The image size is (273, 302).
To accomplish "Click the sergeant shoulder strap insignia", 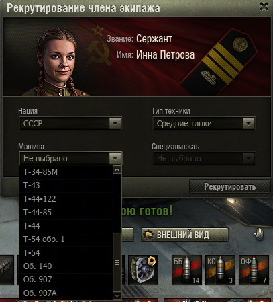I will point(219,62).
